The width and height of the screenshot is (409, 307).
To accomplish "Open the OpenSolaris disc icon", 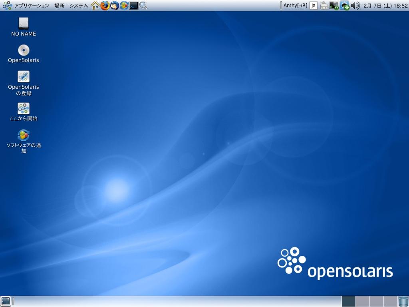I will coord(24,54).
